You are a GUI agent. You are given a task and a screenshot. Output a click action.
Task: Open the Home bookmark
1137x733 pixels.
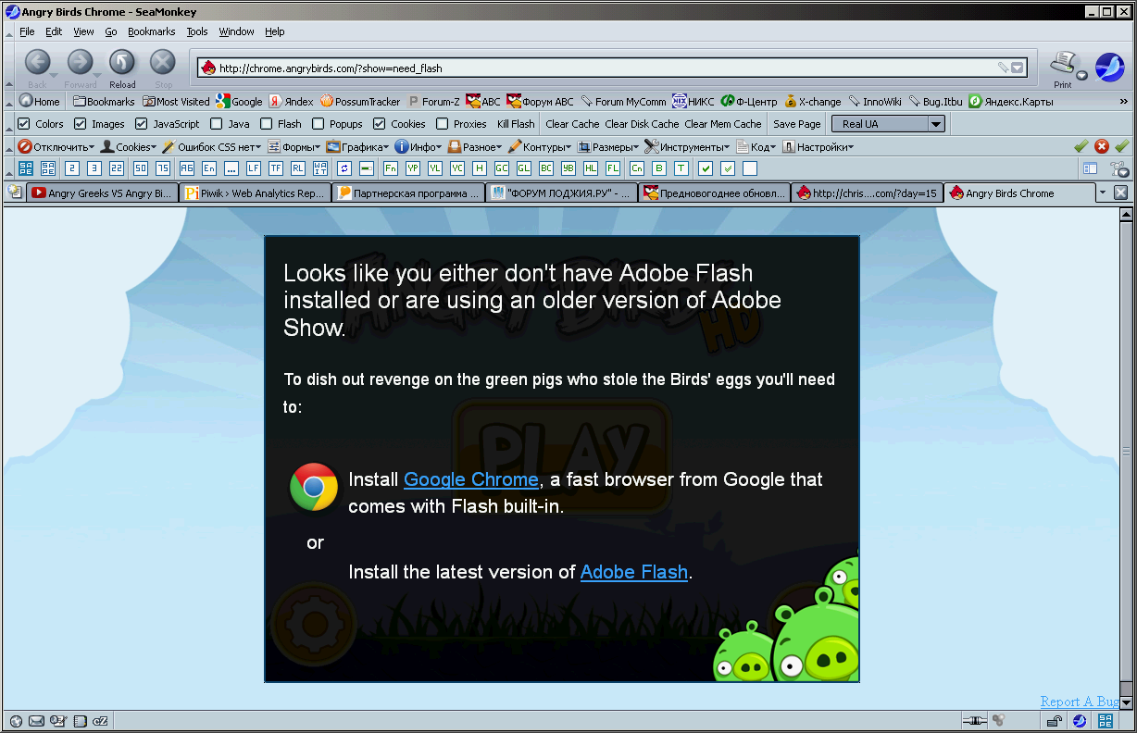(39, 101)
